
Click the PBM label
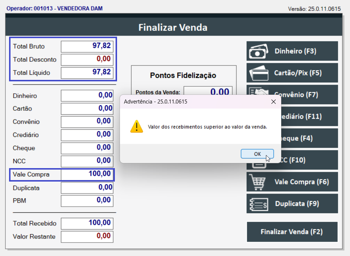[x=20, y=201]
